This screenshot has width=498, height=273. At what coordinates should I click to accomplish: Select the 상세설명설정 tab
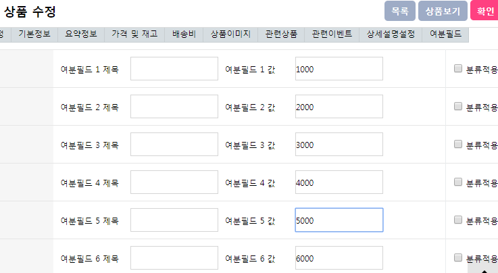tap(391, 33)
